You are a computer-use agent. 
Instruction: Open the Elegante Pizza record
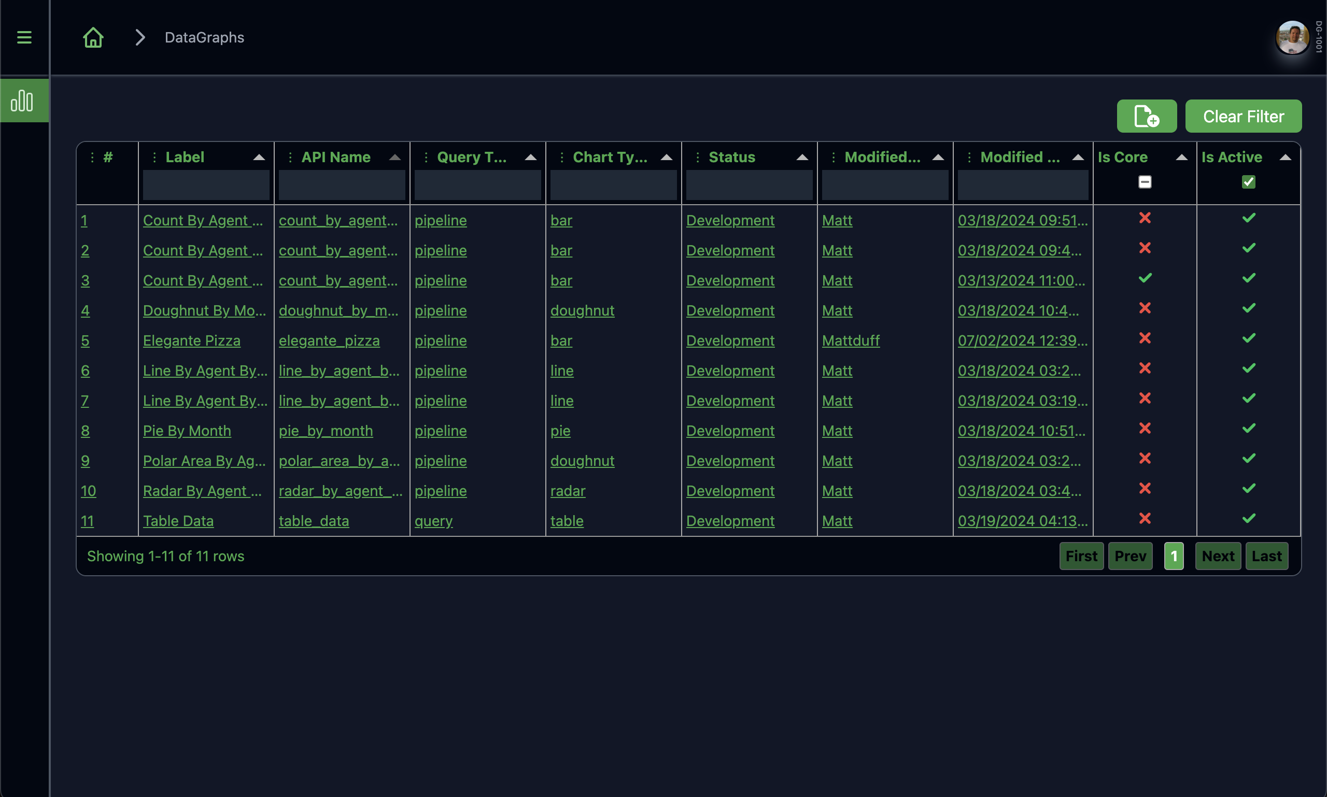191,340
